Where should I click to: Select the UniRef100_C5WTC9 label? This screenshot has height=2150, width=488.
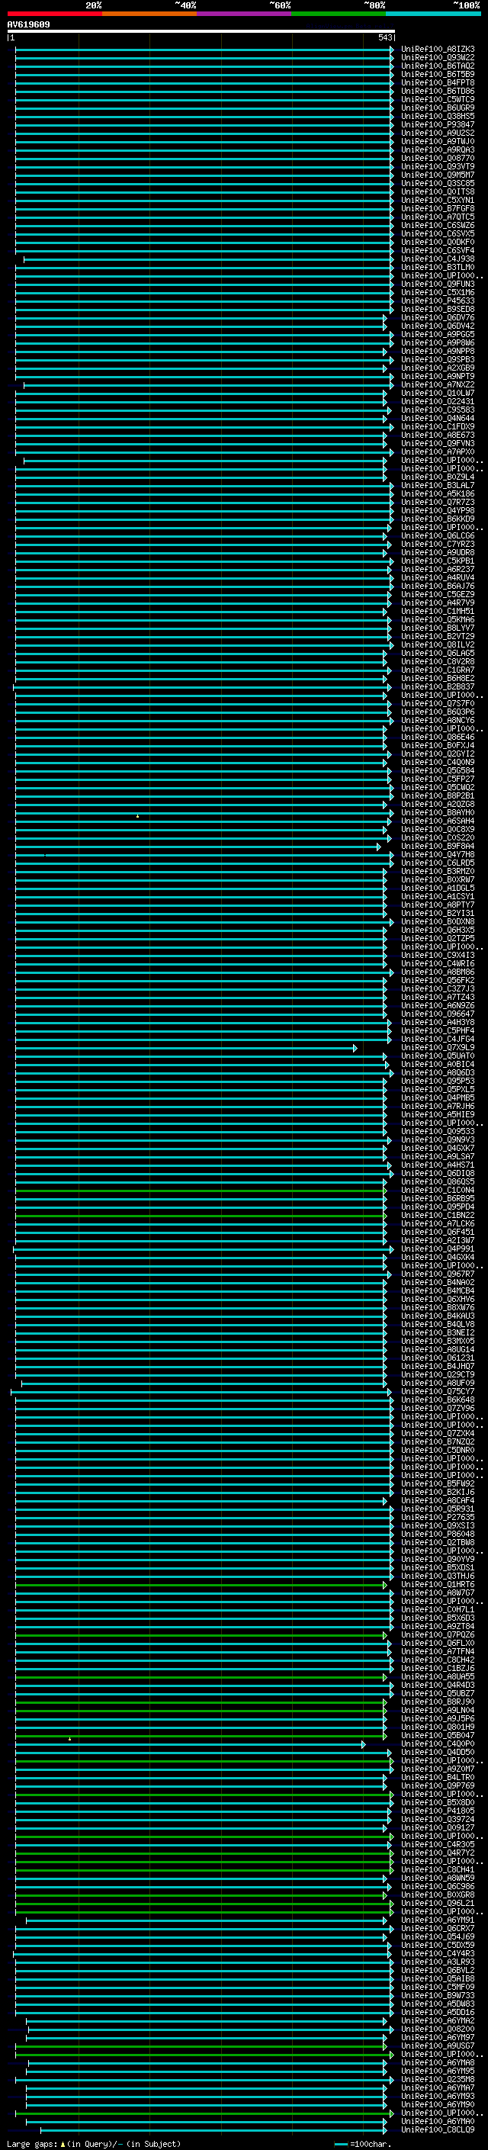pos(438,99)
